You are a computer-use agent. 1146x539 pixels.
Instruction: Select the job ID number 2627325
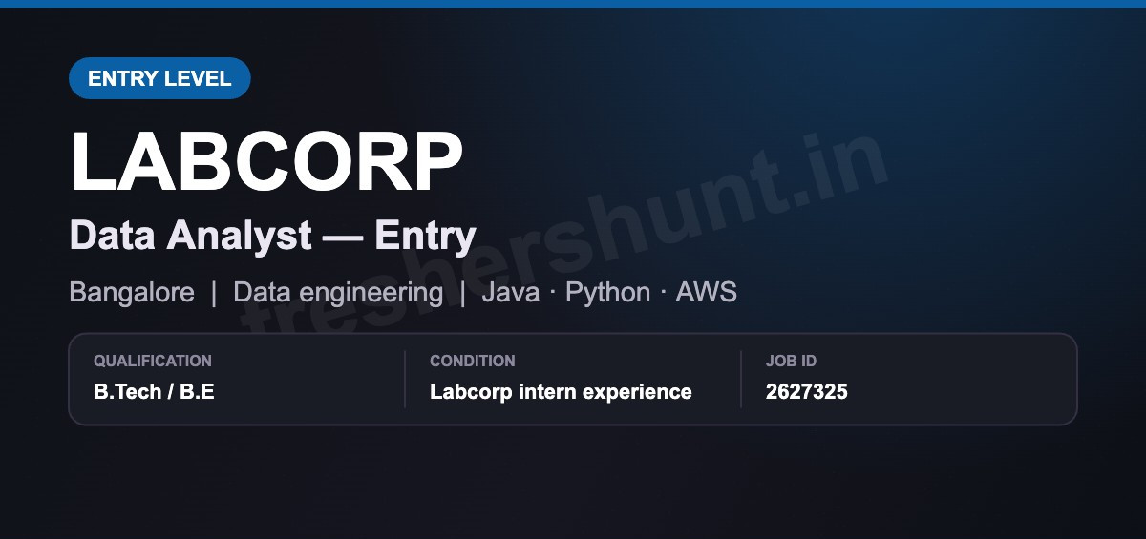point(807,391)
